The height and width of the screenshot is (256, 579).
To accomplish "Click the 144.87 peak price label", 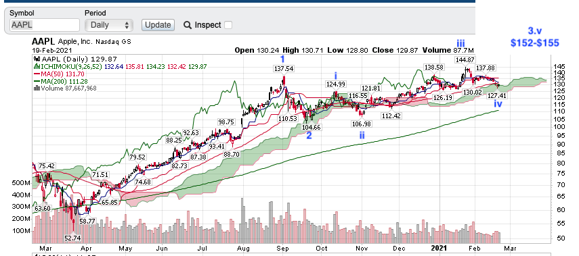I will point(465,60).
